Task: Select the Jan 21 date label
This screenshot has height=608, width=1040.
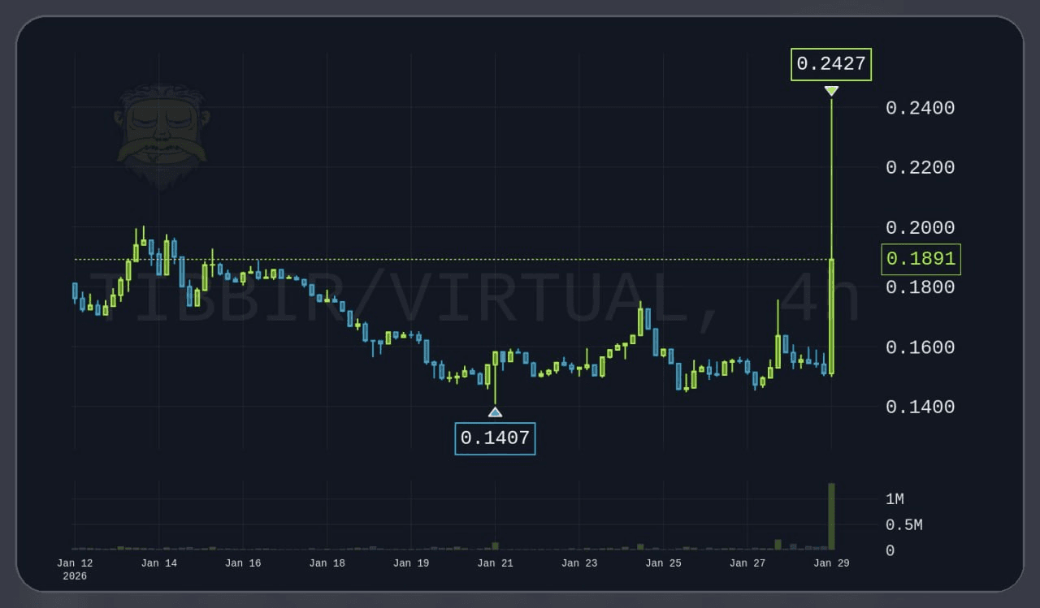Action: 495,563
